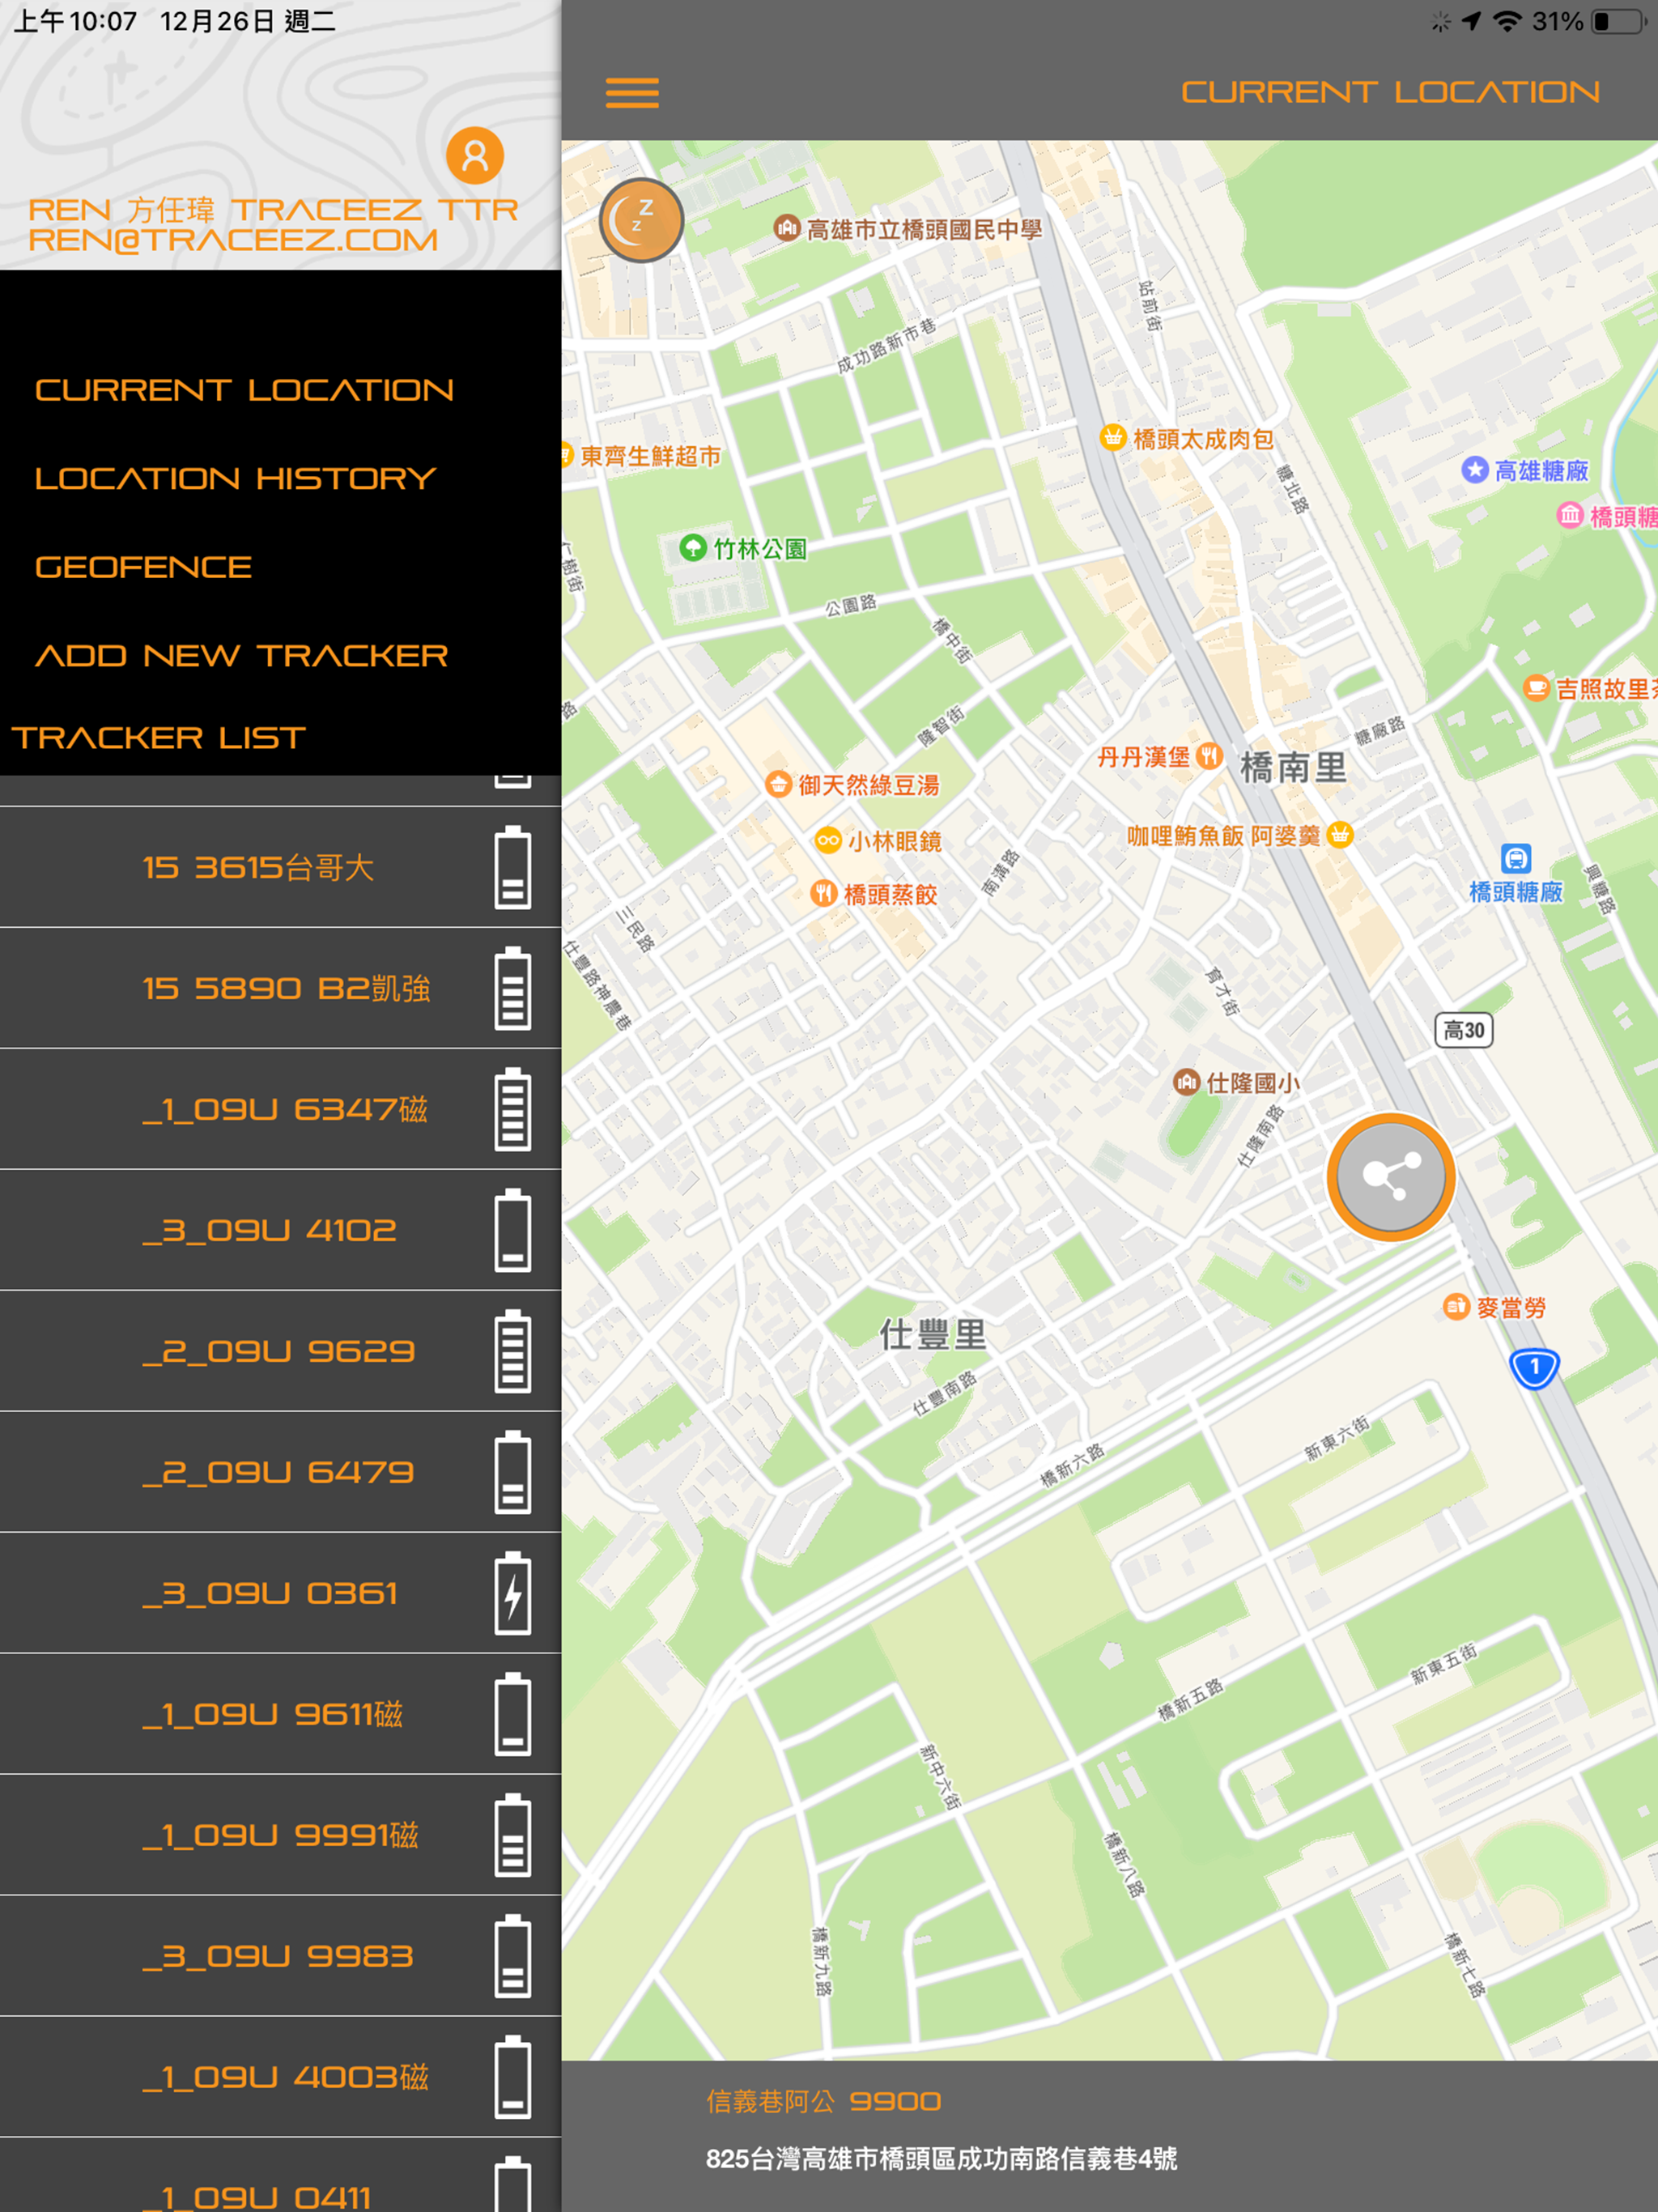The height and width of the screenshot is (2212, 1658).
Task: Open Geofence menu item
Action: pyautogui.click(x=143, y=567)
